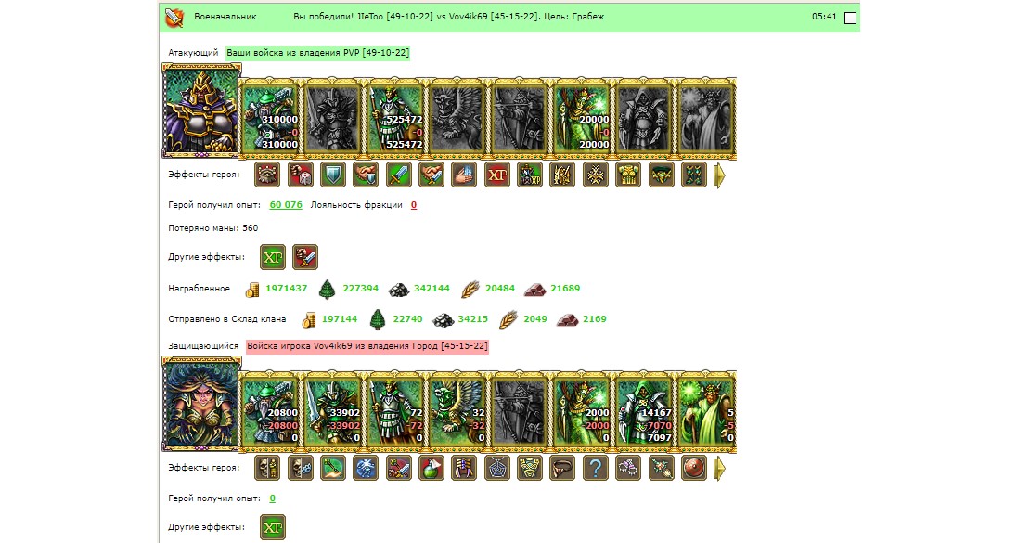
Task: Click the defender's female hero portrait
Action: pos(201,404)
